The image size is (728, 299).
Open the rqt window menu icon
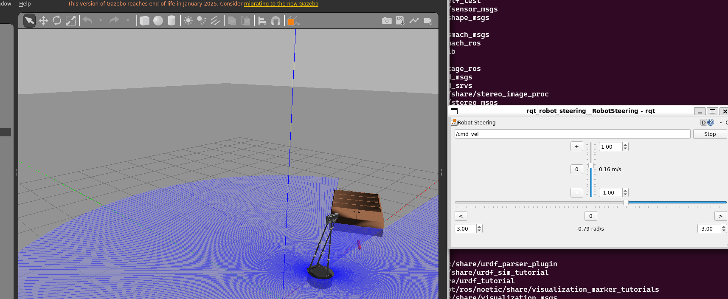[454, 111]
